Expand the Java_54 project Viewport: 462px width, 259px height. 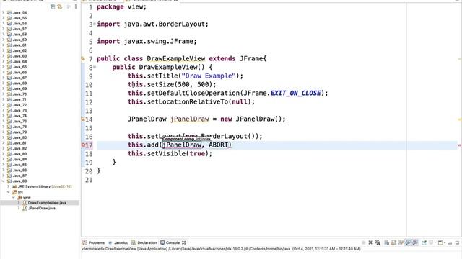(x=3, y=12)
